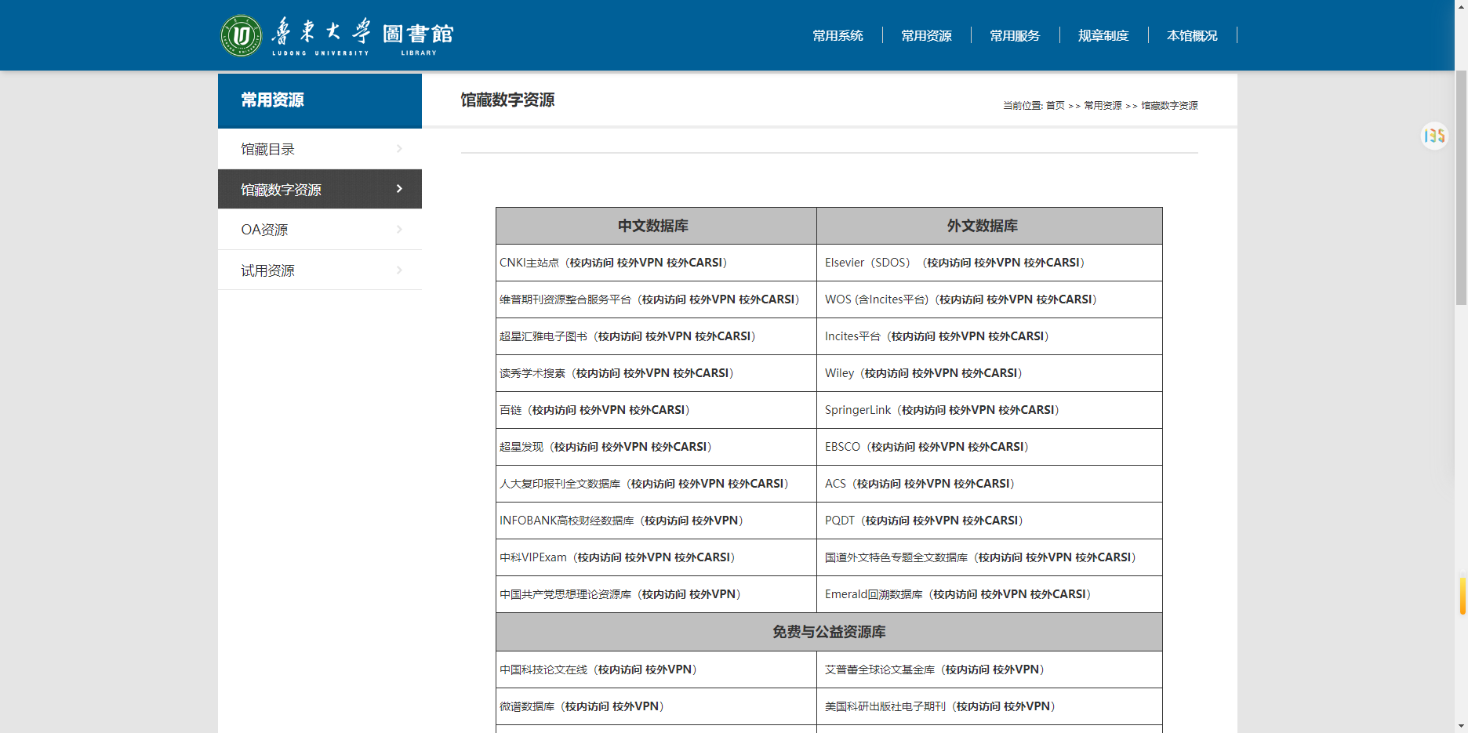Click the Ludong University library logo
This screenshot has width=1468, height=733.
coord(337,35)
